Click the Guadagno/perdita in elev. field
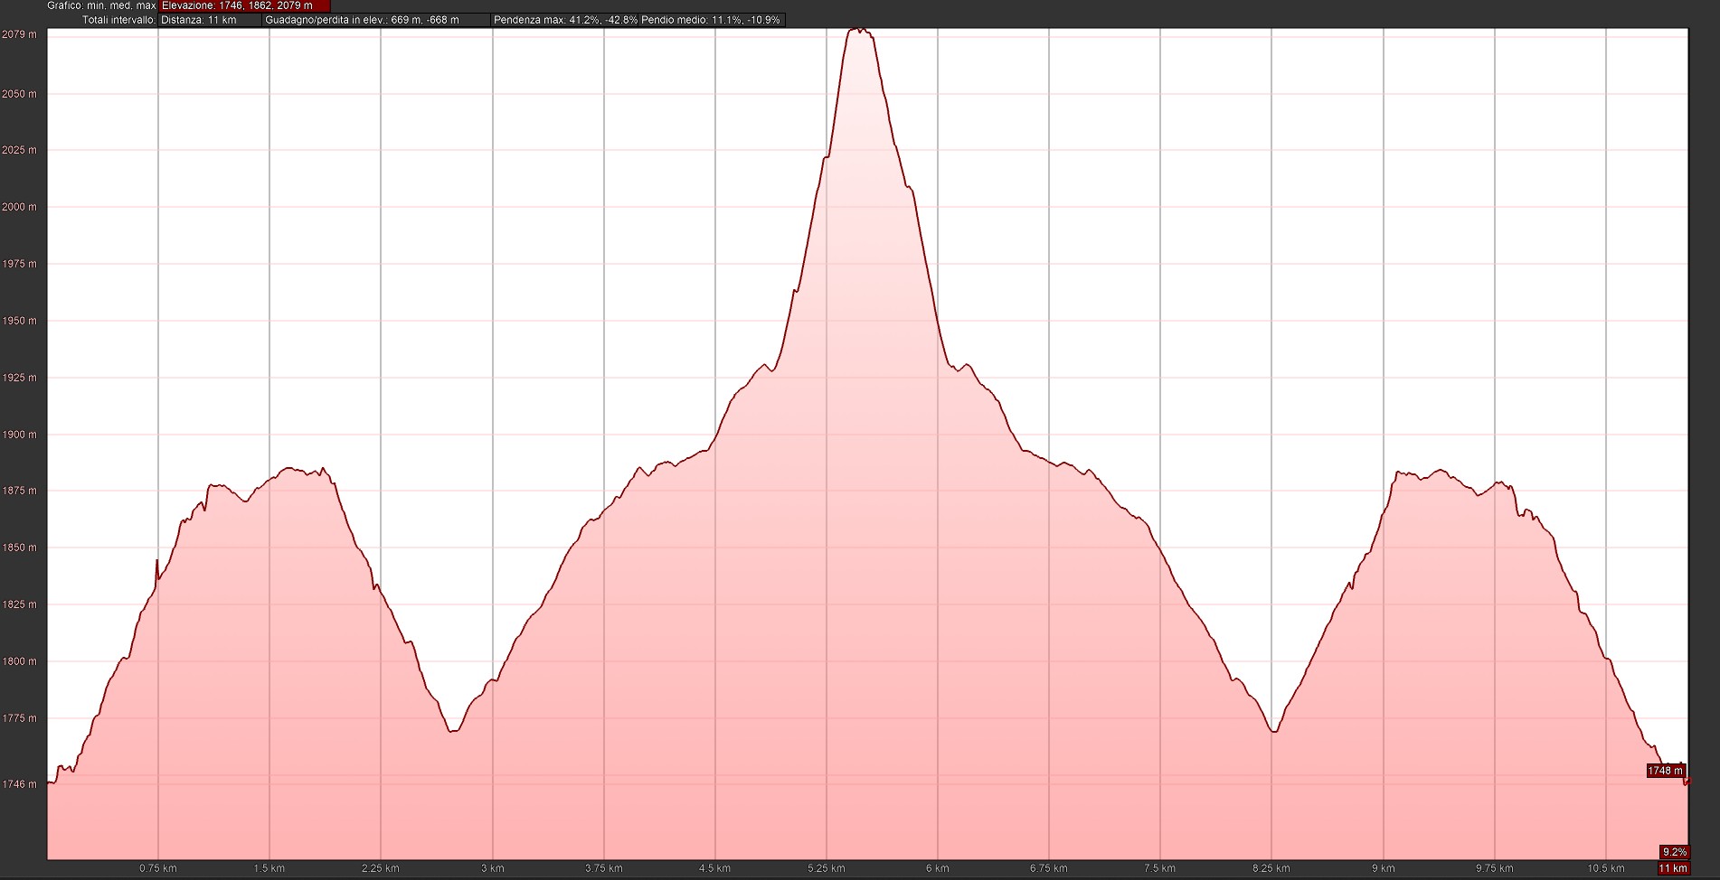1720x880 pixels. tap(376, 20)
